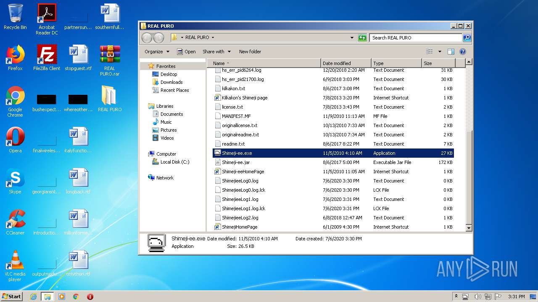Select ShimejieeLog0.log.lck file
The width and height of the screenshot is (538, 302).
pyautogui.click(x=333, y=190)
